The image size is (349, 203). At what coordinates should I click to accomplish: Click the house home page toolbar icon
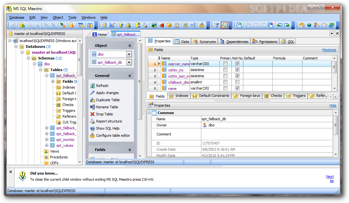tap(302, 25)
